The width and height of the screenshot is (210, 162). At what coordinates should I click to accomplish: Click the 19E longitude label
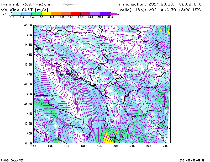(x=99, y=146)
